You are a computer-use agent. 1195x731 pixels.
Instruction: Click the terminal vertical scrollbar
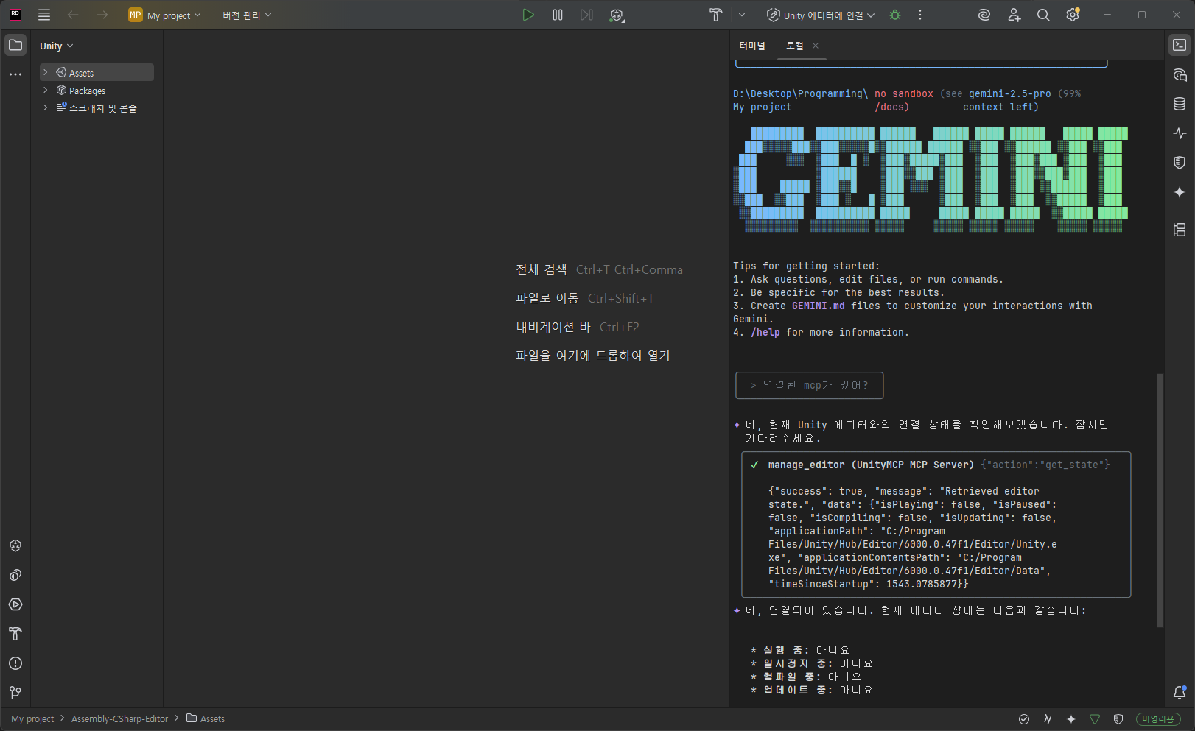[x=1160, y=501]
